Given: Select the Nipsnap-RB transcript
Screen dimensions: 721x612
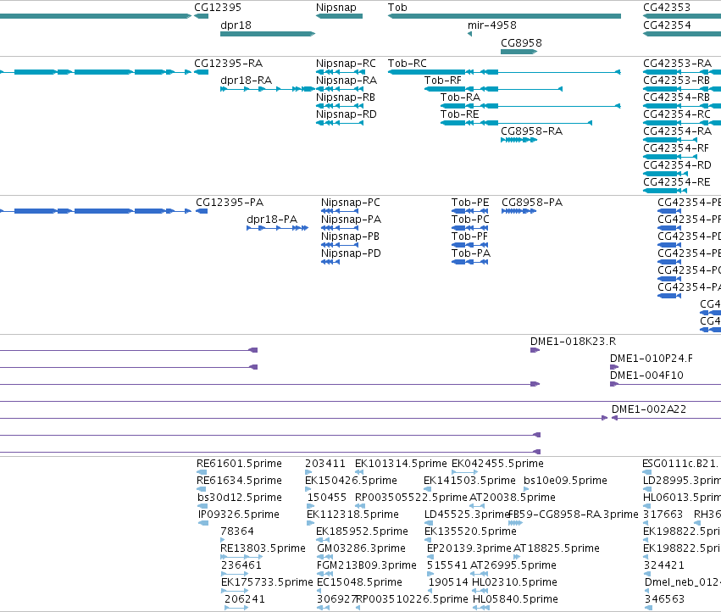Looking at the screenshot, I should tap(340, 106).
